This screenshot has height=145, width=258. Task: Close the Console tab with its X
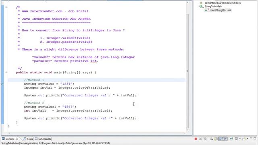pos(17,139)
